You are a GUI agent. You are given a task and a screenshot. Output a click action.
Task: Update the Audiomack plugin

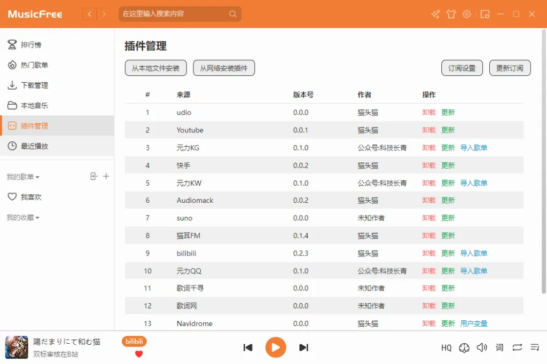[x=448, y=200]
